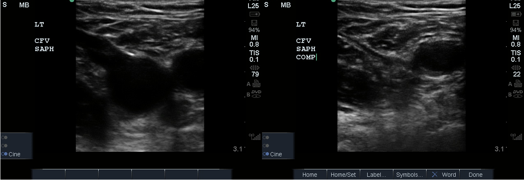The height and width of the screenshot is (180, 524).
Task: Open the Label... menu
Action: (376, 175)
